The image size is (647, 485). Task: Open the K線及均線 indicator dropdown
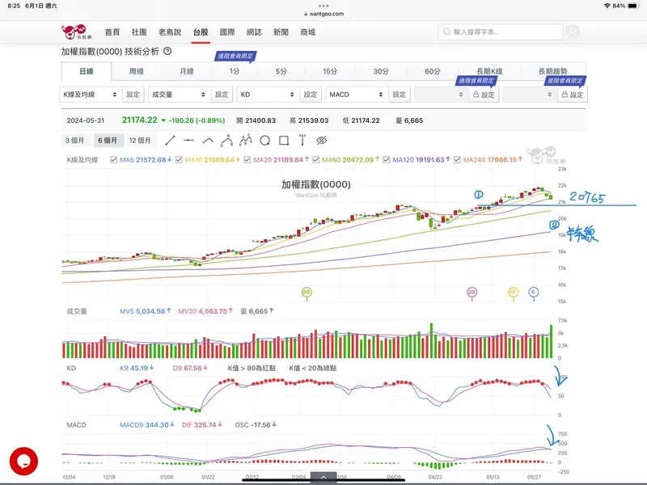[91, 95]
